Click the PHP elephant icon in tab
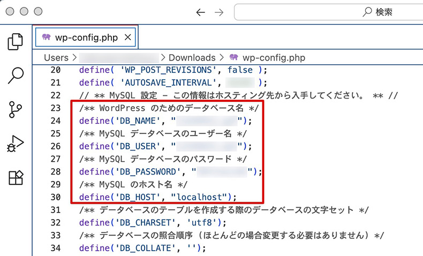The height and width of the screenshot is (256, 423). pos(46,37)
